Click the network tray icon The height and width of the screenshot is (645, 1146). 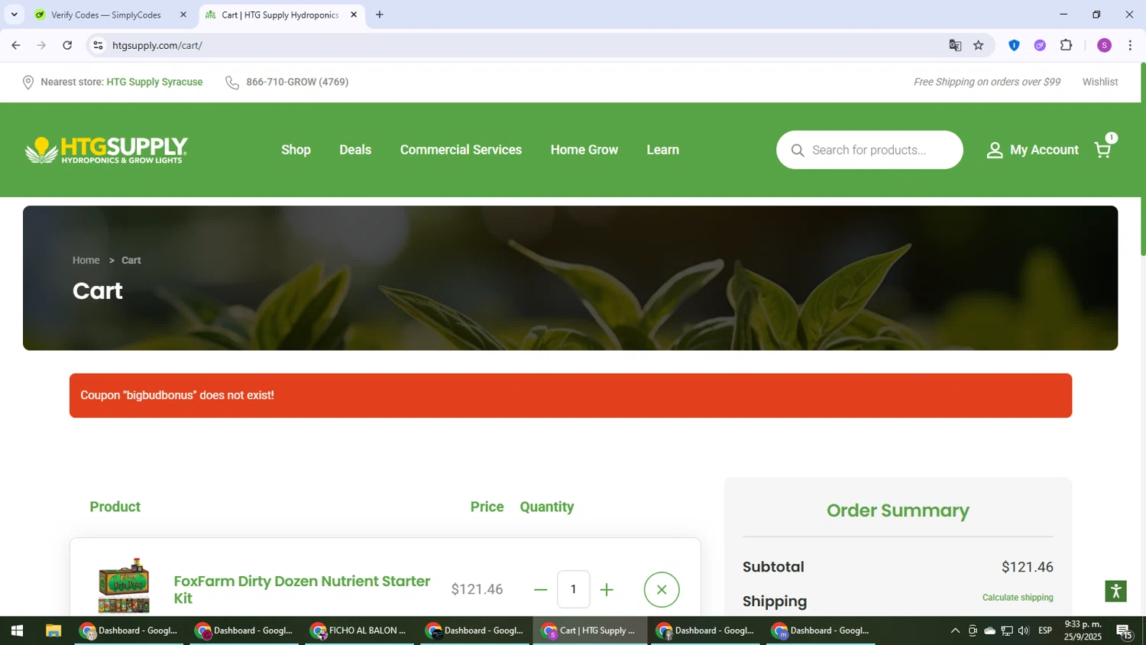click(x=1007, y=630)
